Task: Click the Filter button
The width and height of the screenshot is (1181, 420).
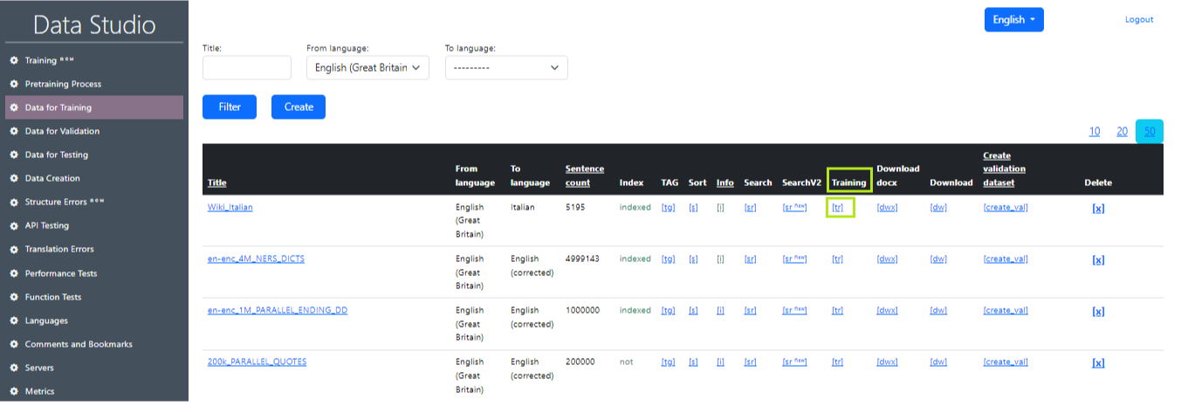Action: click(x=230, y=107)
